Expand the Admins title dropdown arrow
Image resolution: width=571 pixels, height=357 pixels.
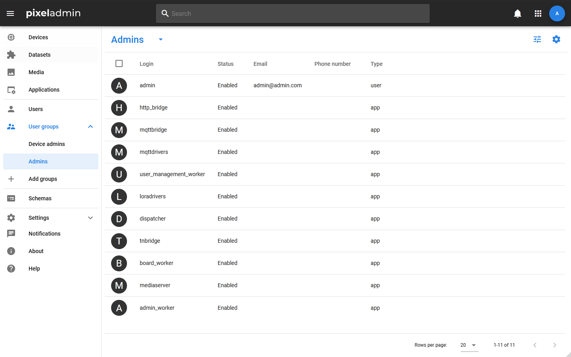pos(161,39)
